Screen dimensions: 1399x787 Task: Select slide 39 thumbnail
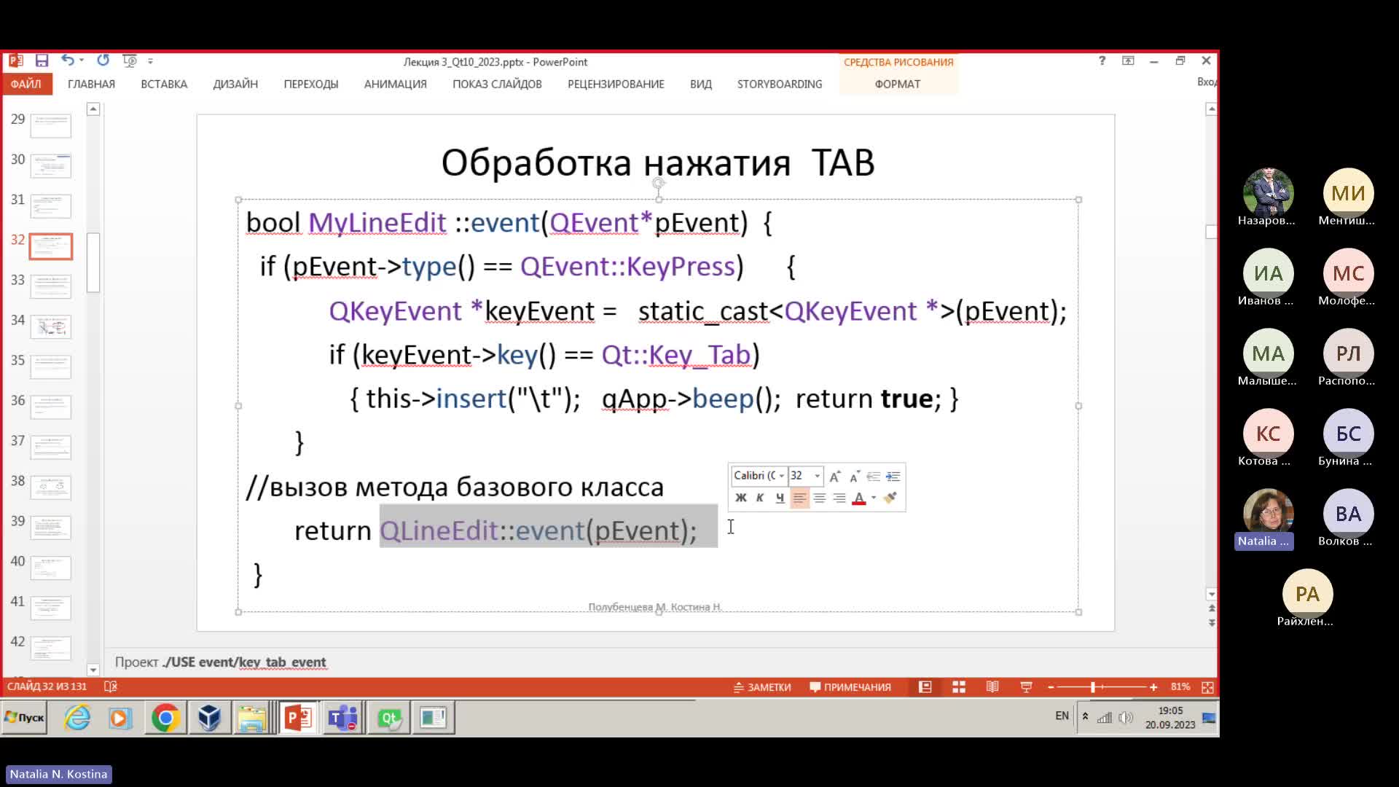pyautogui.click(x=50, y=528)
